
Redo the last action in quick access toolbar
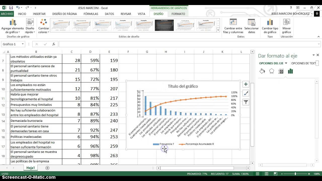(x=27, y=8)
